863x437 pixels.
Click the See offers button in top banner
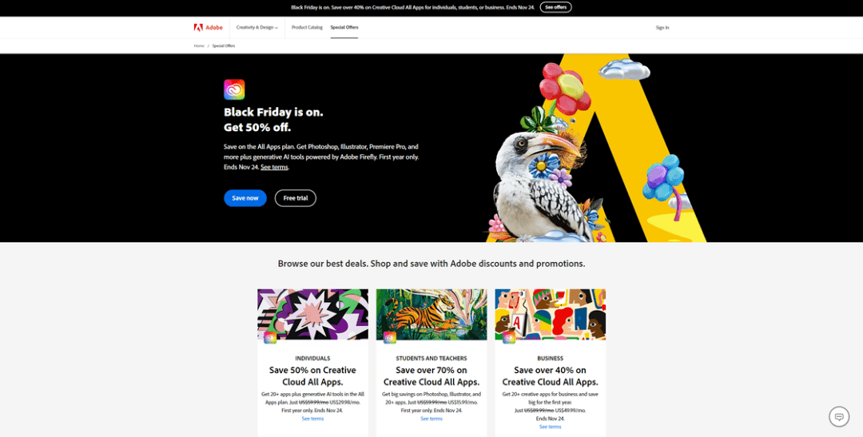click(556, 7)
